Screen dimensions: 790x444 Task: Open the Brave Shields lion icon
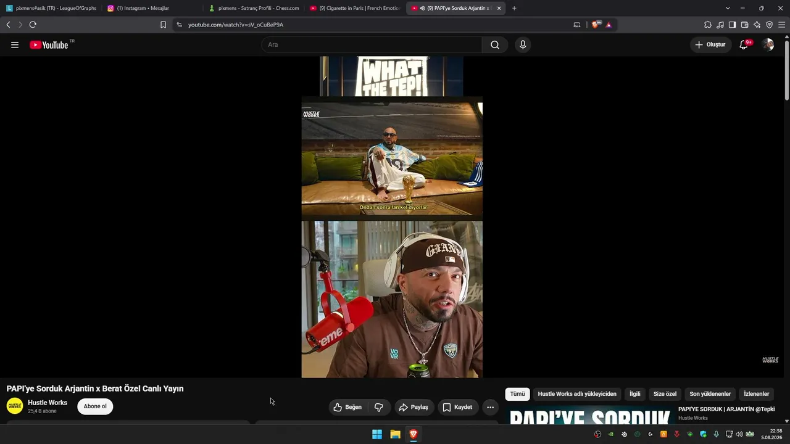pos(595,25)
